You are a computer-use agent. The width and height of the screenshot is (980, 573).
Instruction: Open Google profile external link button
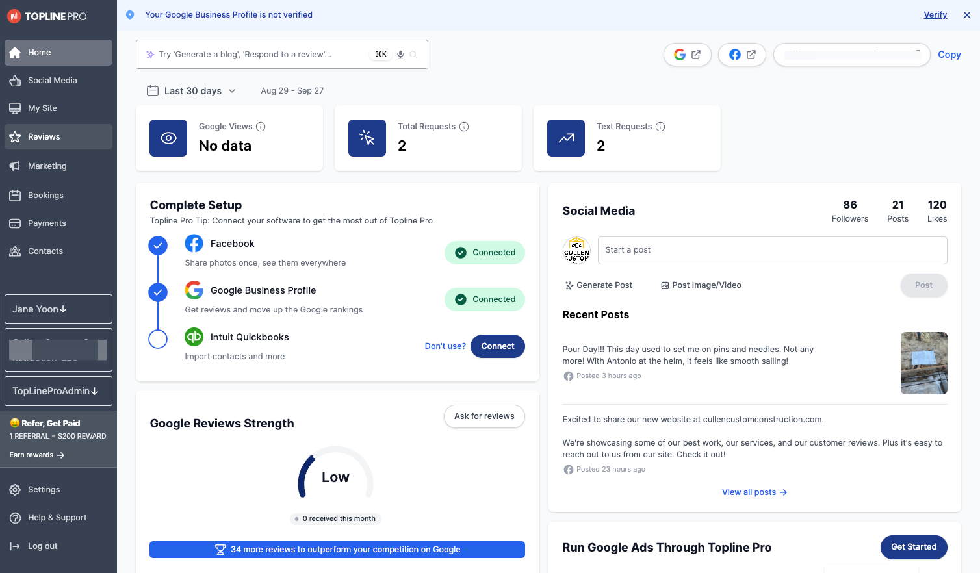[x=688, y=55]
